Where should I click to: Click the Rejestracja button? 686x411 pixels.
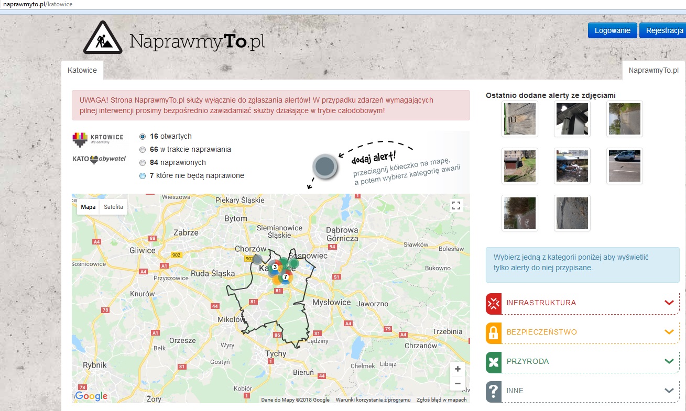tap(664, 30)
